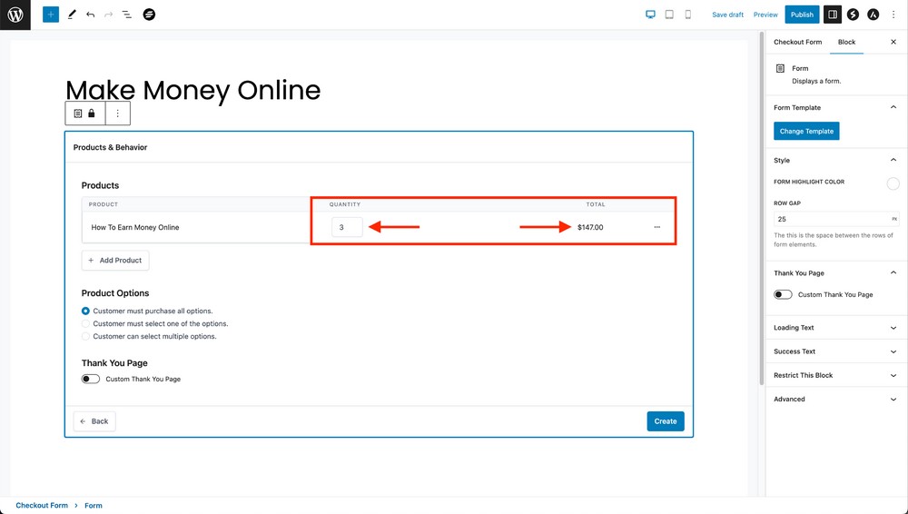Open the block inserter plus button
This screenshot has height=514, width=908.
[x=51, y=15]
